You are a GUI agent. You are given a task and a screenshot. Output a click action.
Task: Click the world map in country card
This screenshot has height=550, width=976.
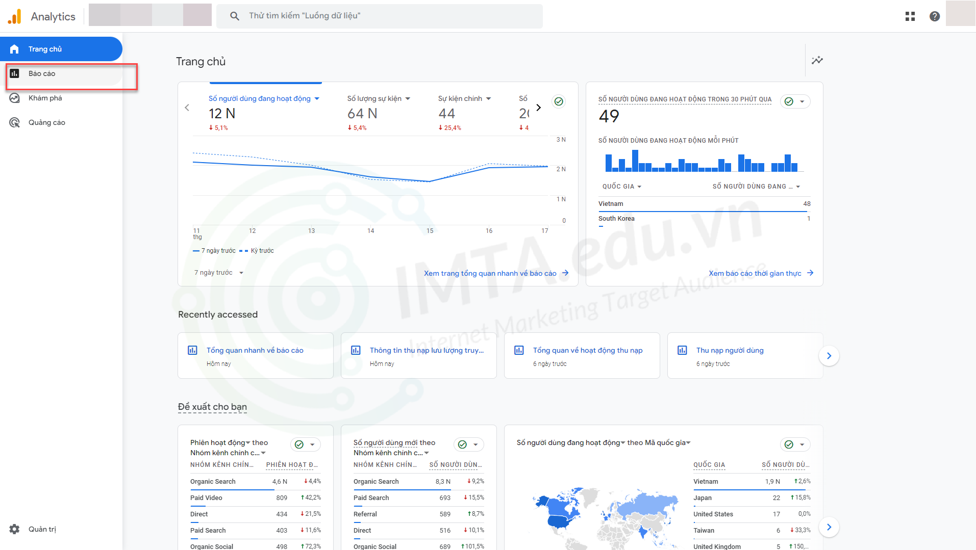[x=605, y=517]
